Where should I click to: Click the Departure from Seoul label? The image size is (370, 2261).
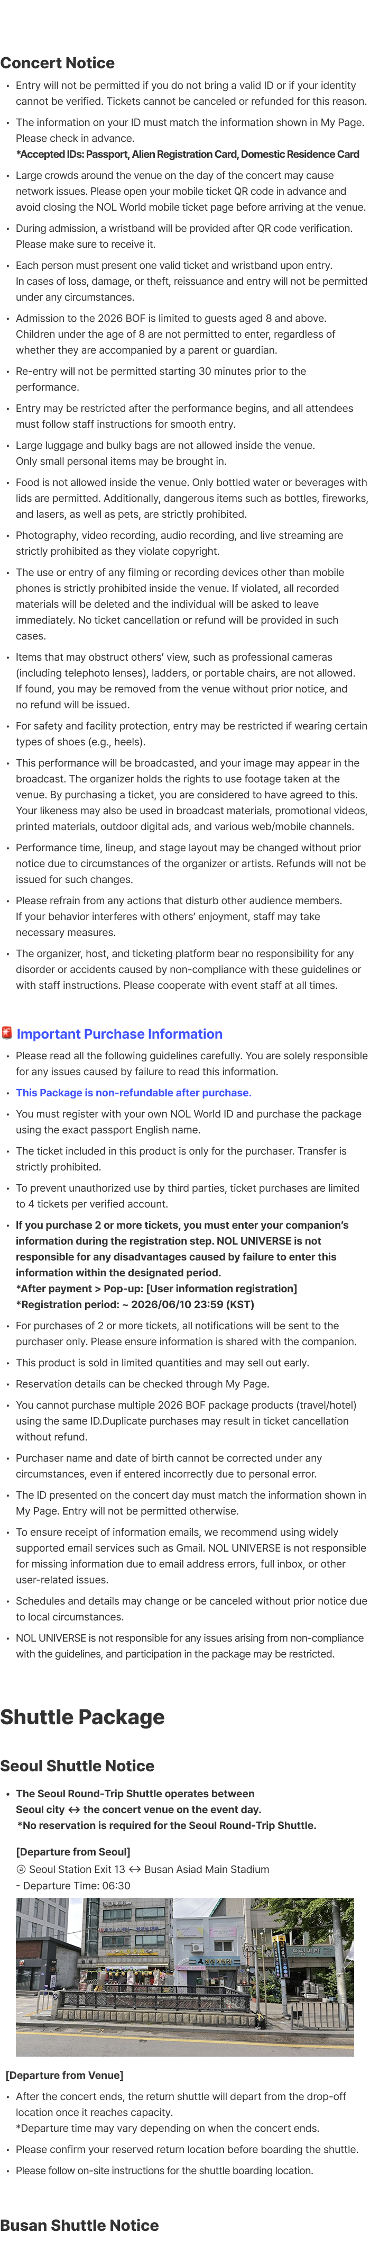click(x=73, y=1851)
